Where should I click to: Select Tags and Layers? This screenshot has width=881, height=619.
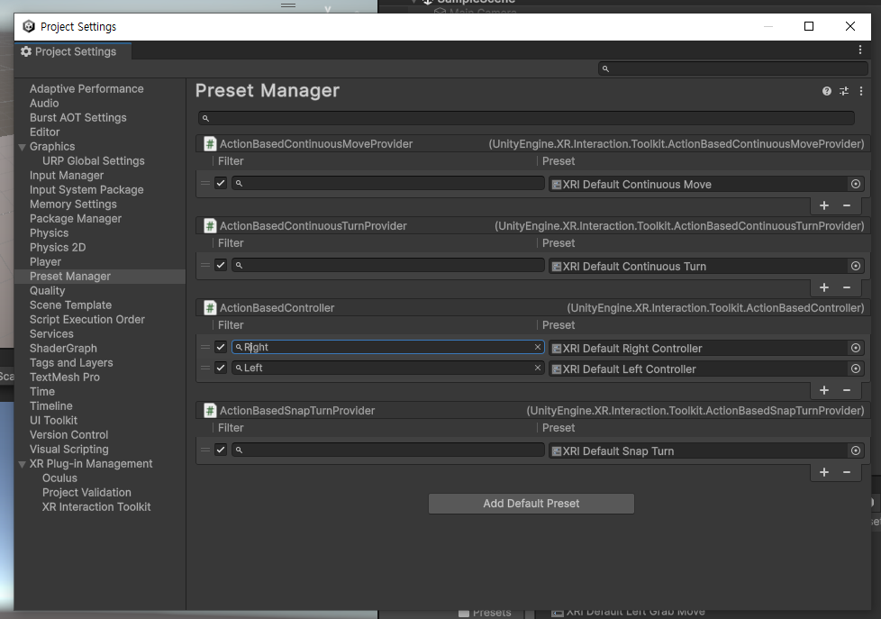coord(71,362)
